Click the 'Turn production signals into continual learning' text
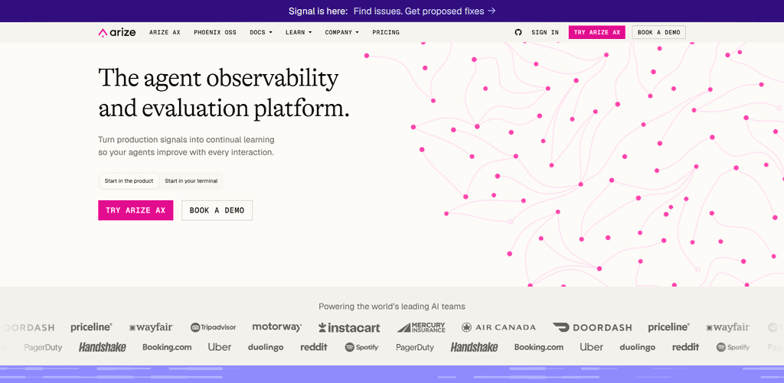784x383 pixels. click(x=186, y=140)
